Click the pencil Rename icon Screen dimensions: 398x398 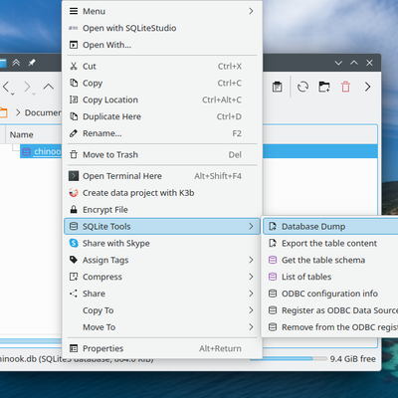(74, 133)
